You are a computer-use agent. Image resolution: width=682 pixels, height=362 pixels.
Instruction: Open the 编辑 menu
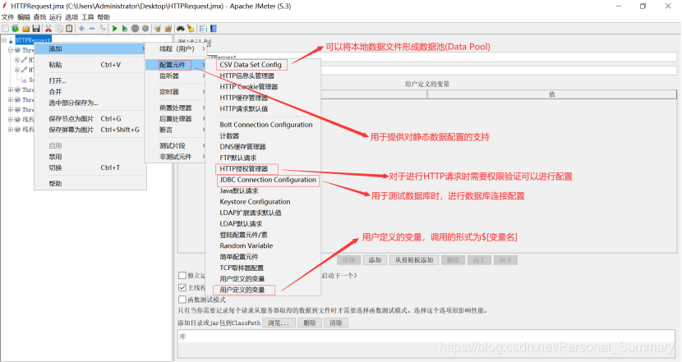click(24, 17)
